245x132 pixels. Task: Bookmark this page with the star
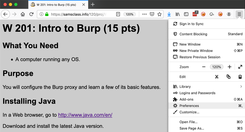pyautogui.click(x=160, y=14)
